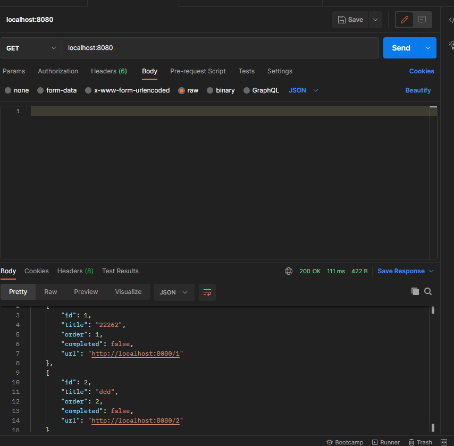Screen dimensions: 454x446
Task: Switch to the Params tab
Action: point(14,71)
